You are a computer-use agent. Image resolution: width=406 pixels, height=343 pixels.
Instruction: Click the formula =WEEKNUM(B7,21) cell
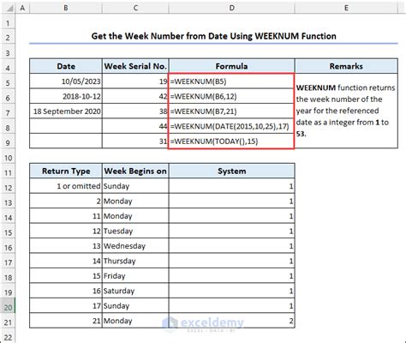[232, 111]
